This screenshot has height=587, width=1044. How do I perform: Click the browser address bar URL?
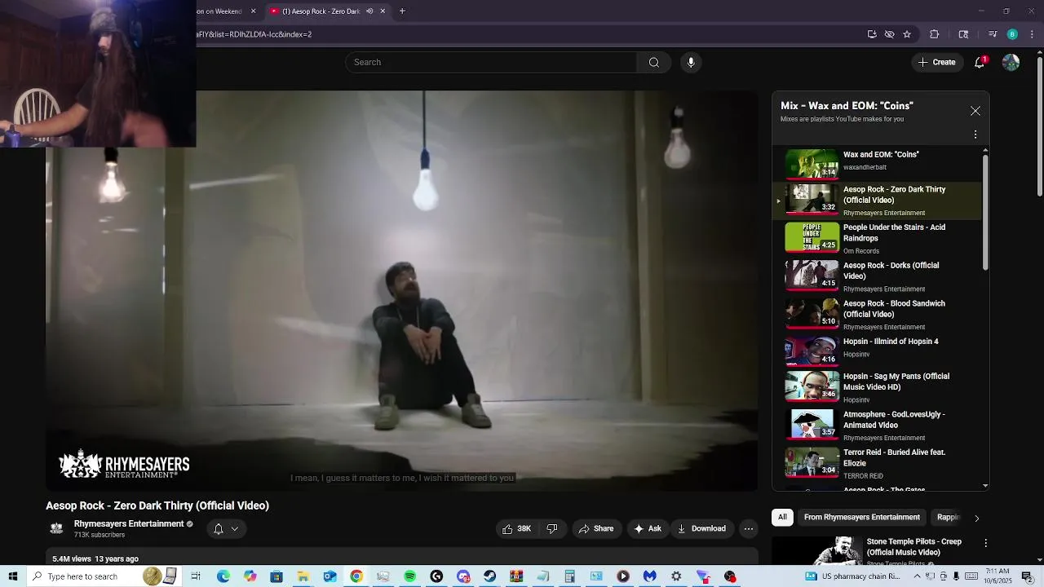pos(254,34)
